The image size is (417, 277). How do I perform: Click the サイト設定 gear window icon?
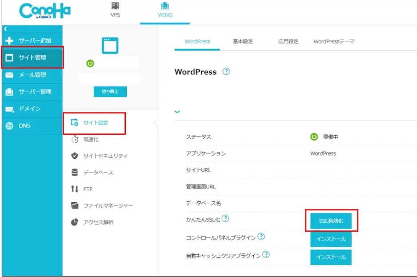coord(75,123)
